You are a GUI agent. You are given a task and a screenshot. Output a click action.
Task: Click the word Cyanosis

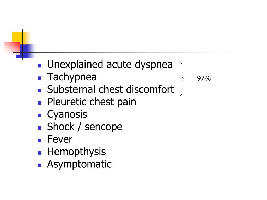point(67,115)
